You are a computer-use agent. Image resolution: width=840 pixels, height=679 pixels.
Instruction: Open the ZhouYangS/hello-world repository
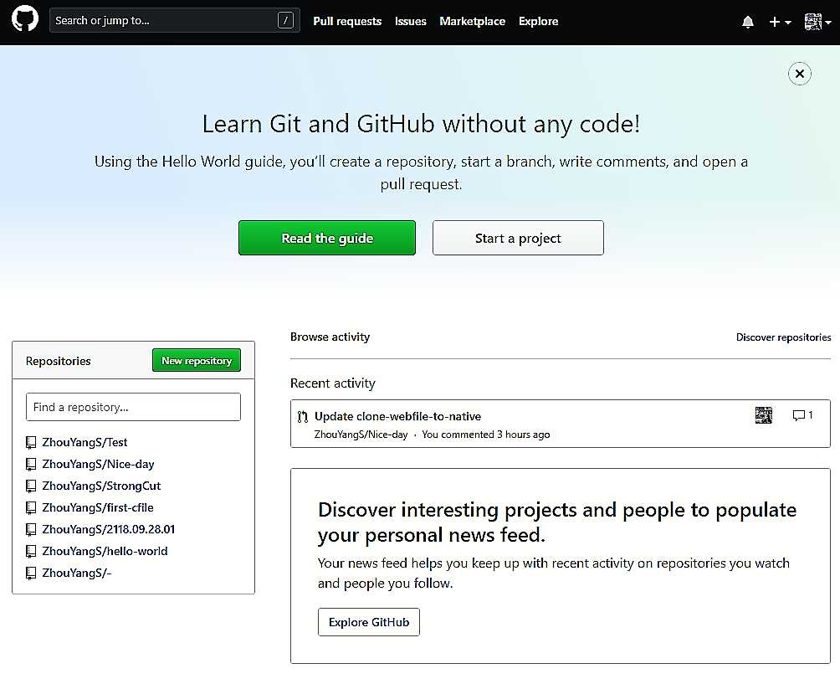tap(105, 551)
